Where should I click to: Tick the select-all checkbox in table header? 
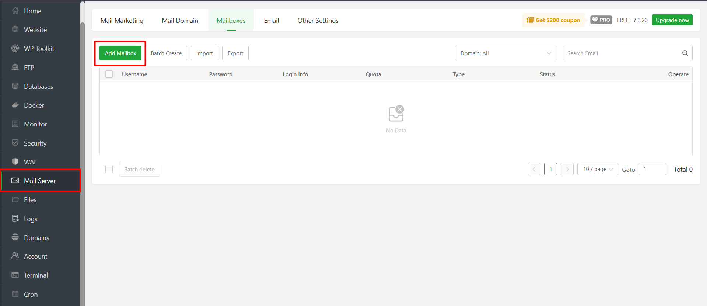coord(109,74)
